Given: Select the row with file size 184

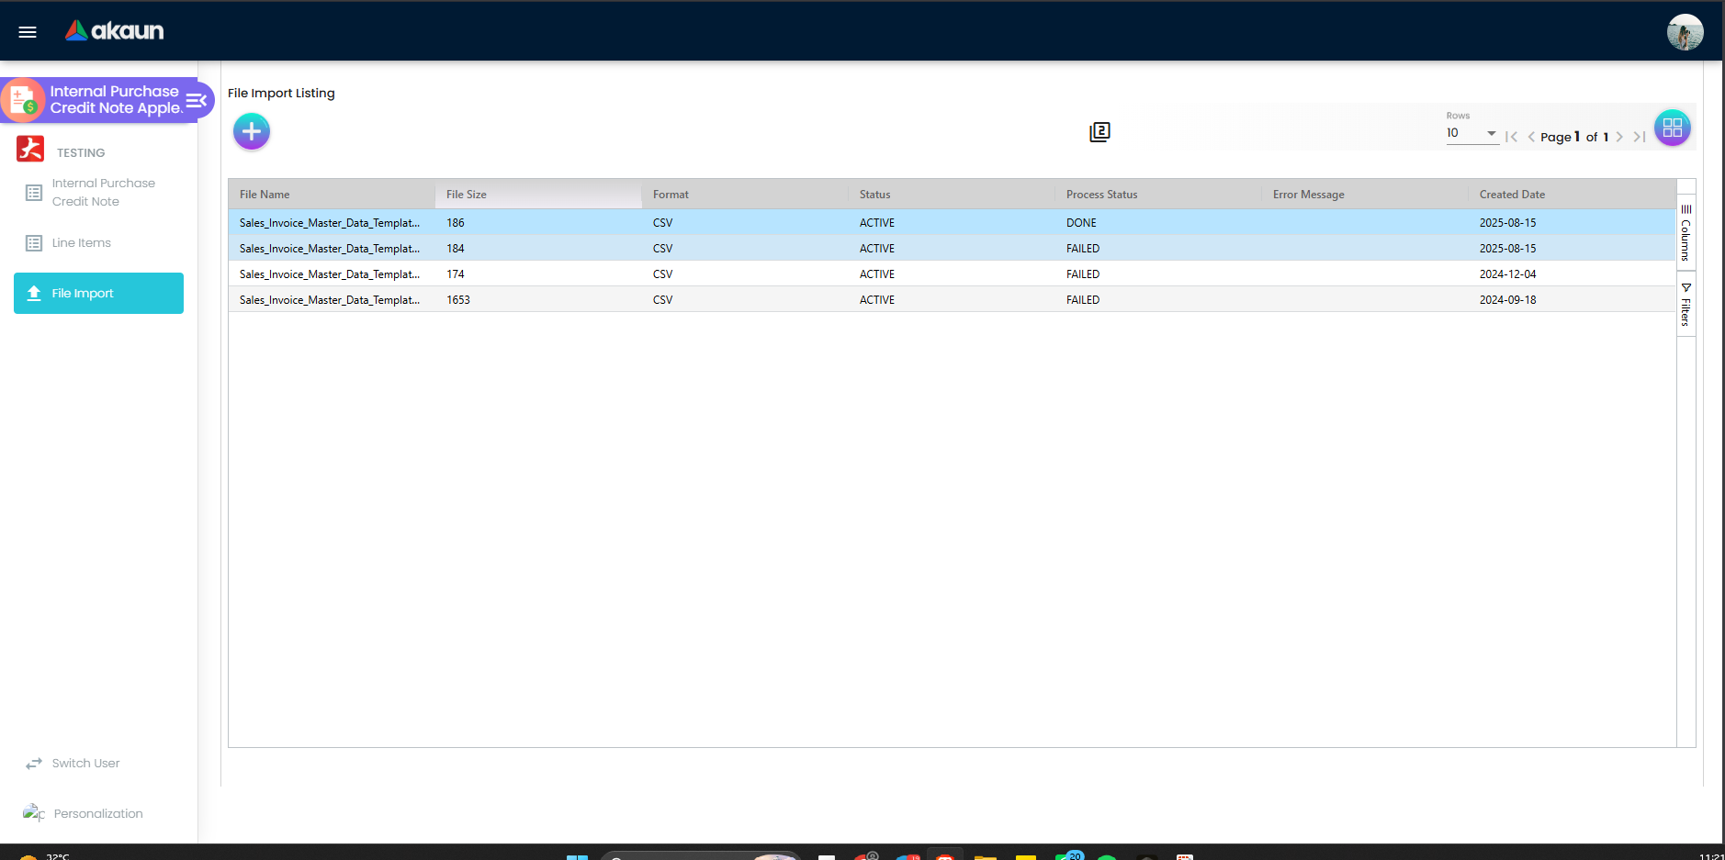Looking at the screenshot, I should [952, 248].
